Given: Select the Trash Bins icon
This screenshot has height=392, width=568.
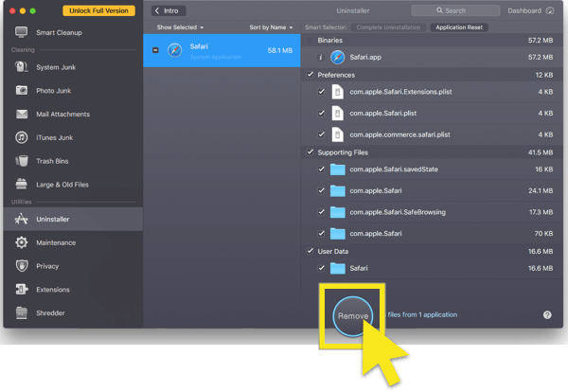Looking at the screenshot, I should [x=22, y=161].
